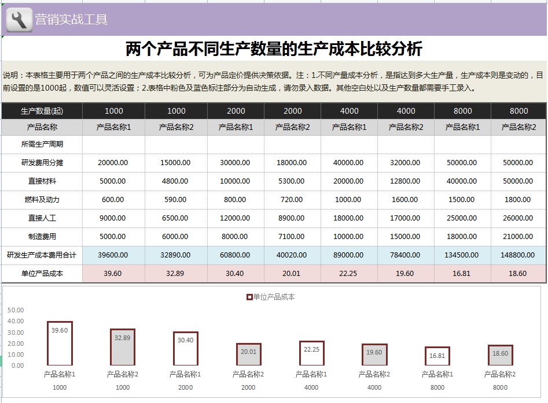
Task: Select the 39.60 bar in chart
Action: point(60,344)
